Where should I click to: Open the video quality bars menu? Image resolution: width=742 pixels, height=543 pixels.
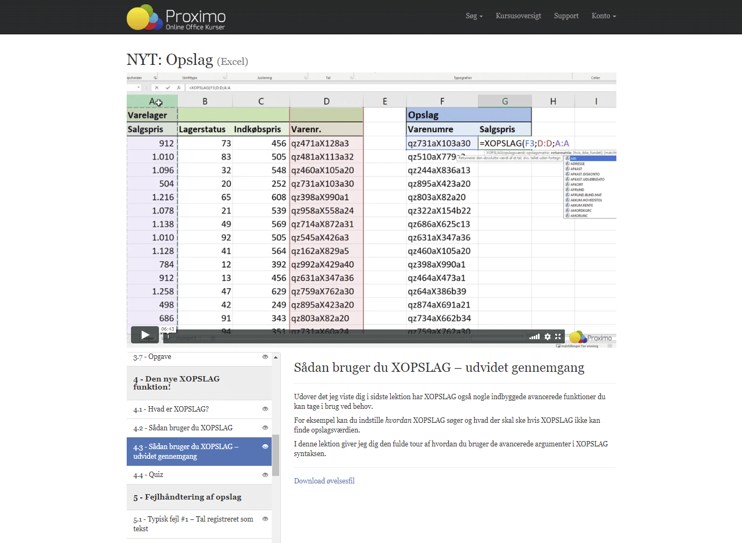534,336
